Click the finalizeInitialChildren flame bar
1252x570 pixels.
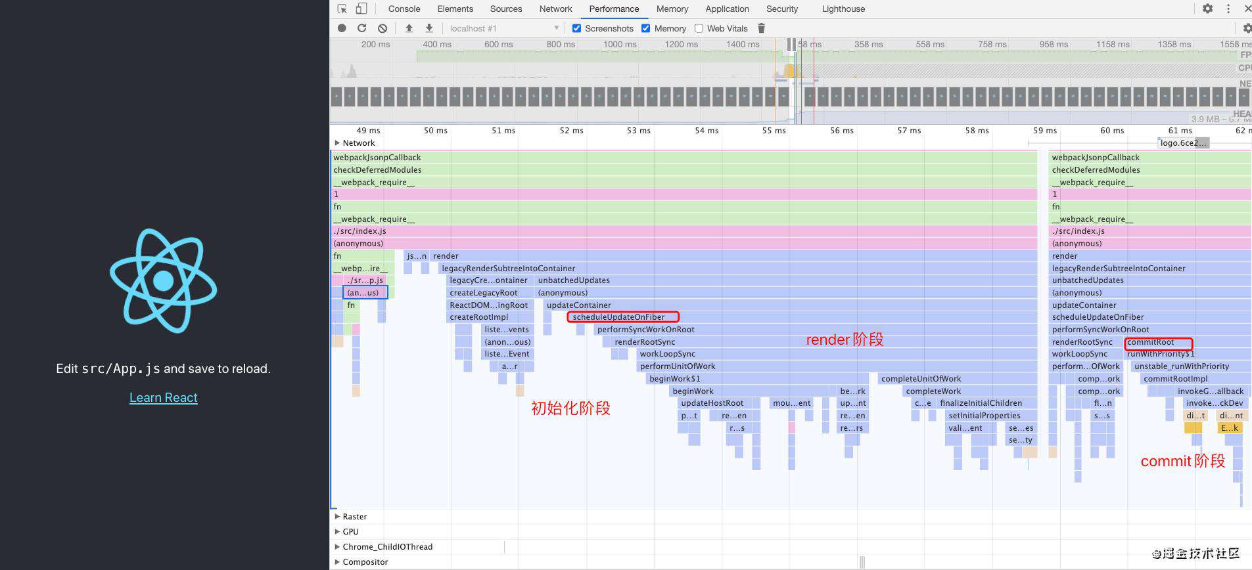[x=986, y=403]
